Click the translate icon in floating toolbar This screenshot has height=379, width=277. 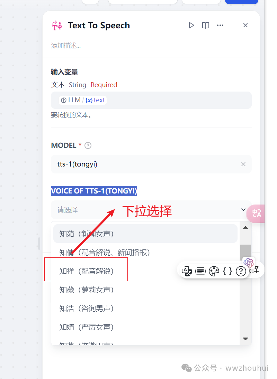187,271
